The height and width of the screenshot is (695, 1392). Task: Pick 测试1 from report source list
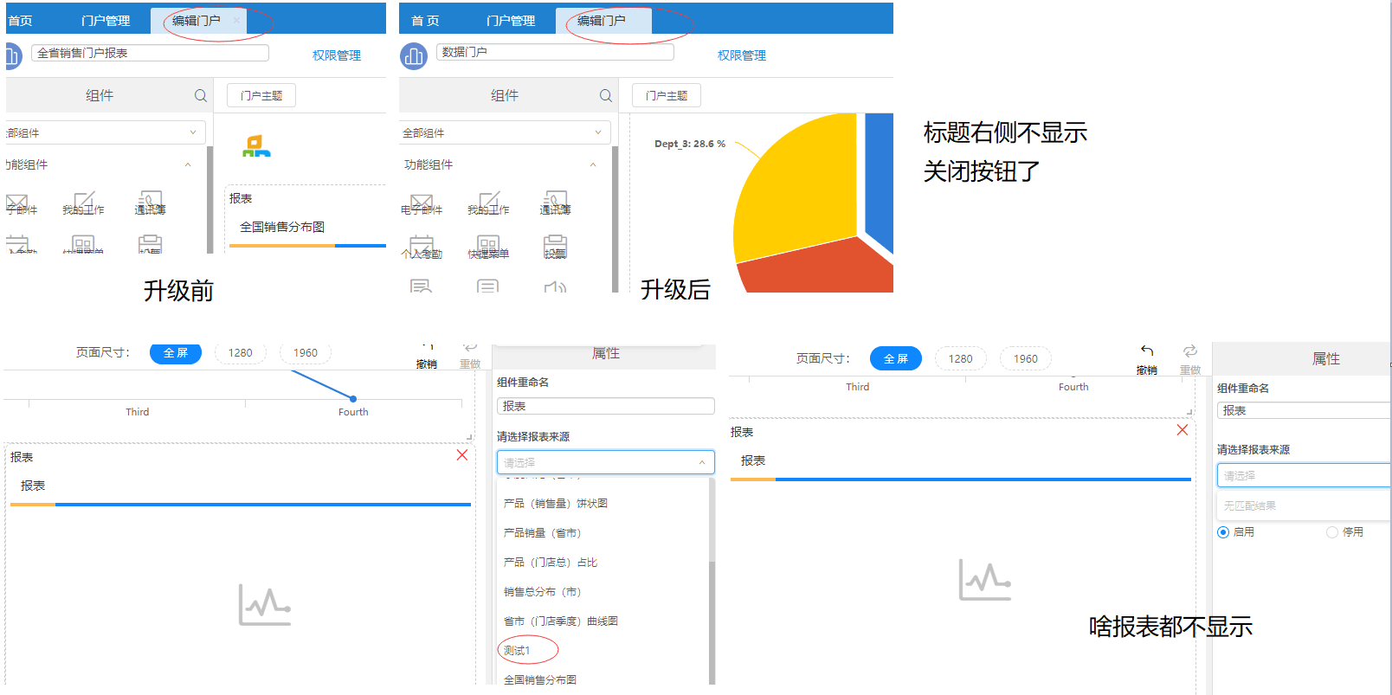point(517,650)
